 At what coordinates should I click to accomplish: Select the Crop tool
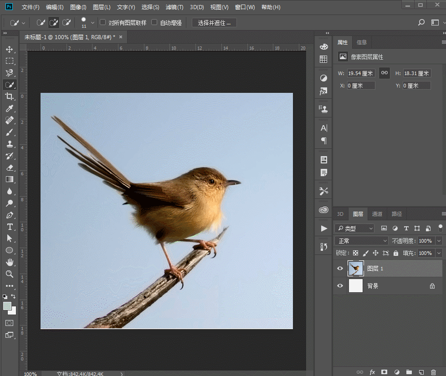10,97
